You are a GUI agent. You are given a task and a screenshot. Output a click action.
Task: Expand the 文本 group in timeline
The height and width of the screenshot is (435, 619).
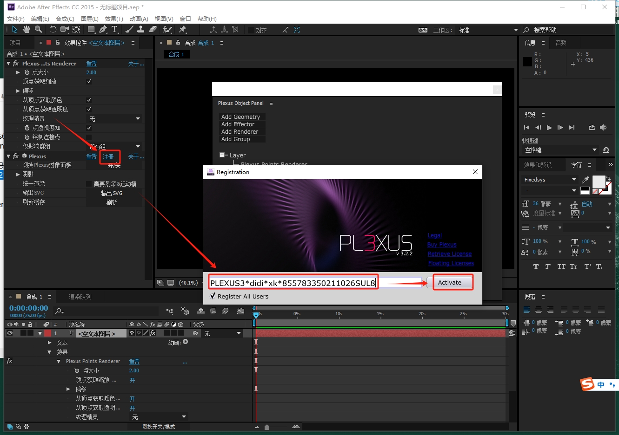[x=50, y=342]
